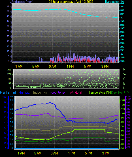The height and width of the screenshot is (157, 132).
Task: Click the 29.9 value on barometer axis
Action: [122, 21]
